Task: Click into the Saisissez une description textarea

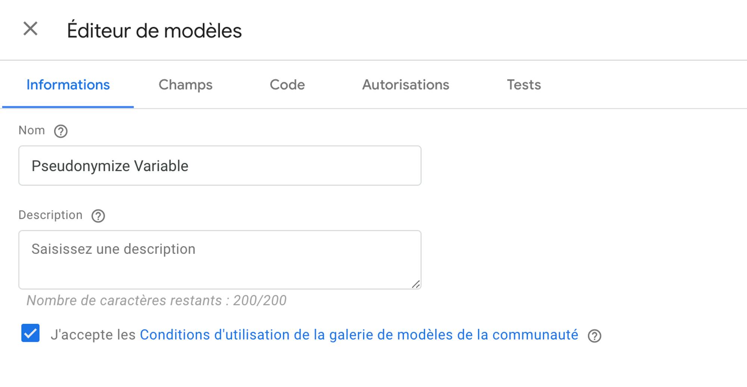Action: (x=220, y=260)
